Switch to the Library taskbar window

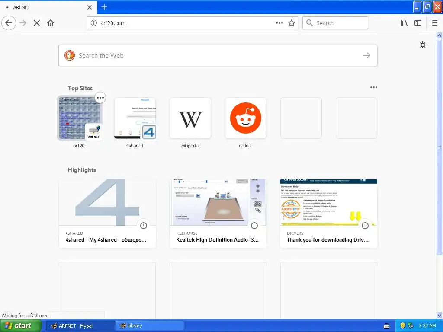point(149,326)
